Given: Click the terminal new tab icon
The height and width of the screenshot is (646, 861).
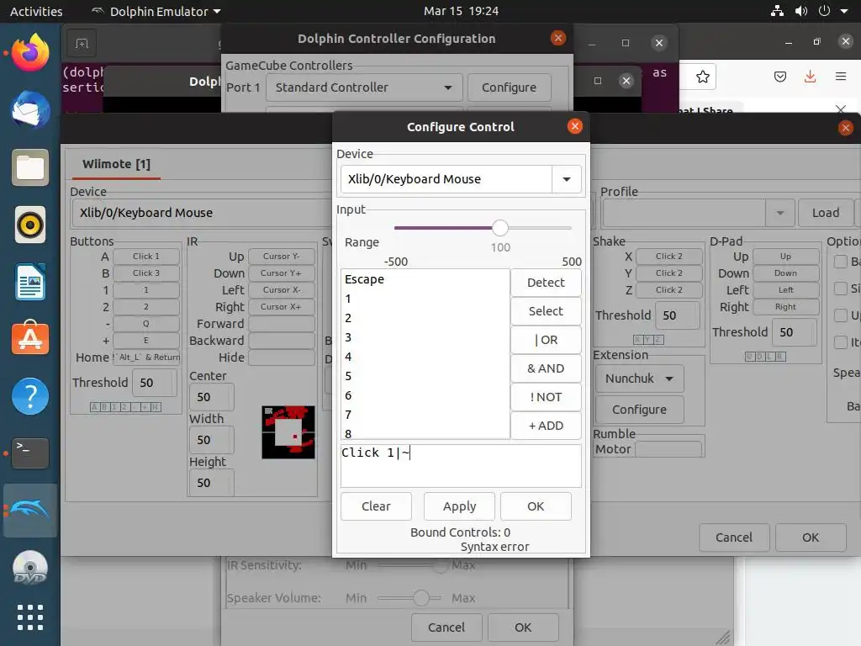Looking at the screenshot, I should click(82, 44).
